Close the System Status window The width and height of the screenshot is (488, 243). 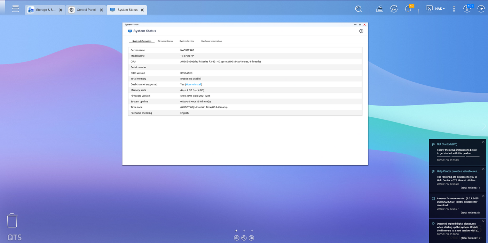click(364, 25)
